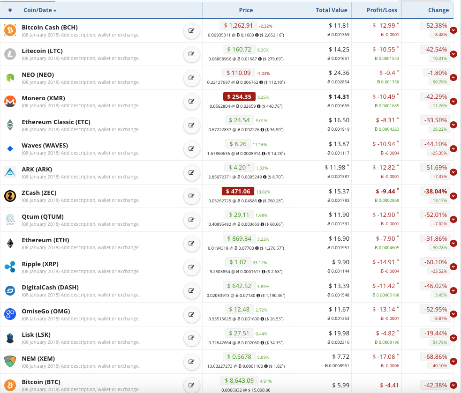Edit the Waves (WAVES) entry
Screen dimensions: 461x393
[x=191, y=148]
